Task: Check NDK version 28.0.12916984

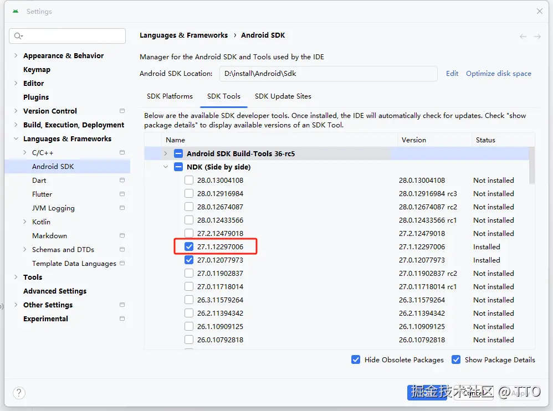Action: tap(189, 193)
